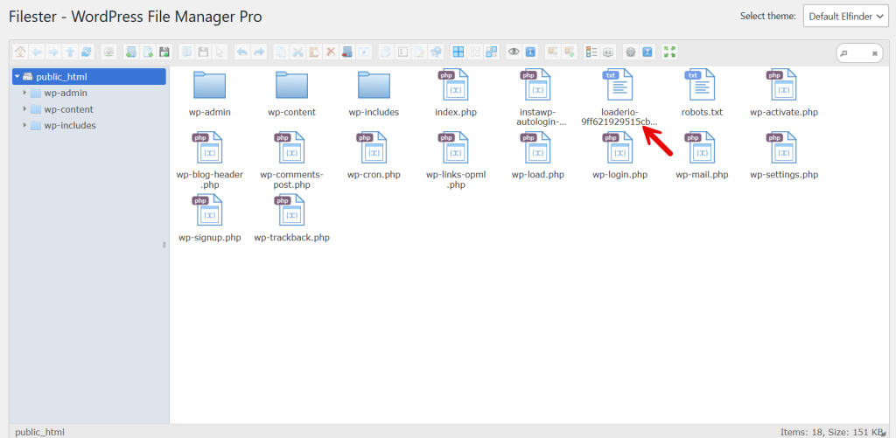896x438 pixels.
Task: Select wp-admin in the sidebar tree
Action: (x=66, y=93)
